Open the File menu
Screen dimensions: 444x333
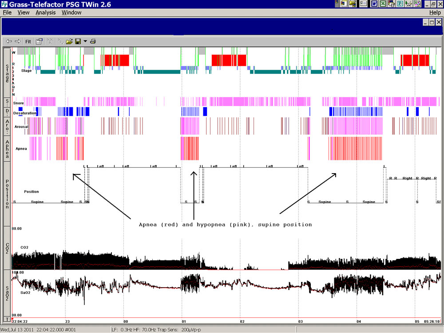pos(7,12)
